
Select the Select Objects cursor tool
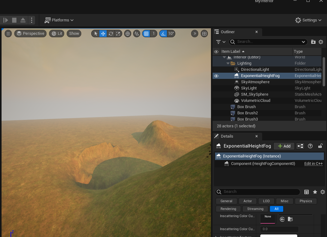click(x=96, y=34)
